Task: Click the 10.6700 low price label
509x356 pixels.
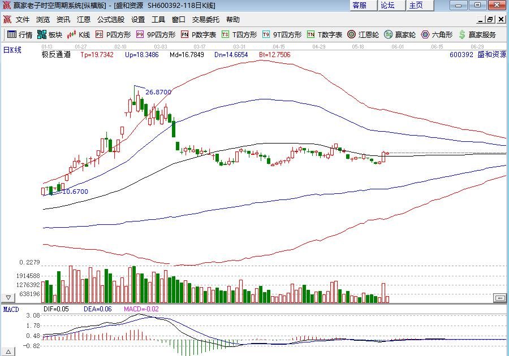Action: 75,192
